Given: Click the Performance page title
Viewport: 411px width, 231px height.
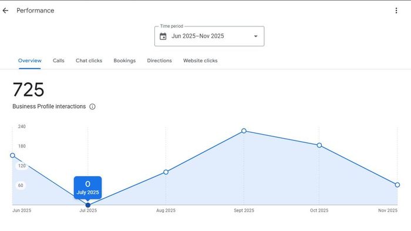Looking at the screenshot, I should click(35, 11).
